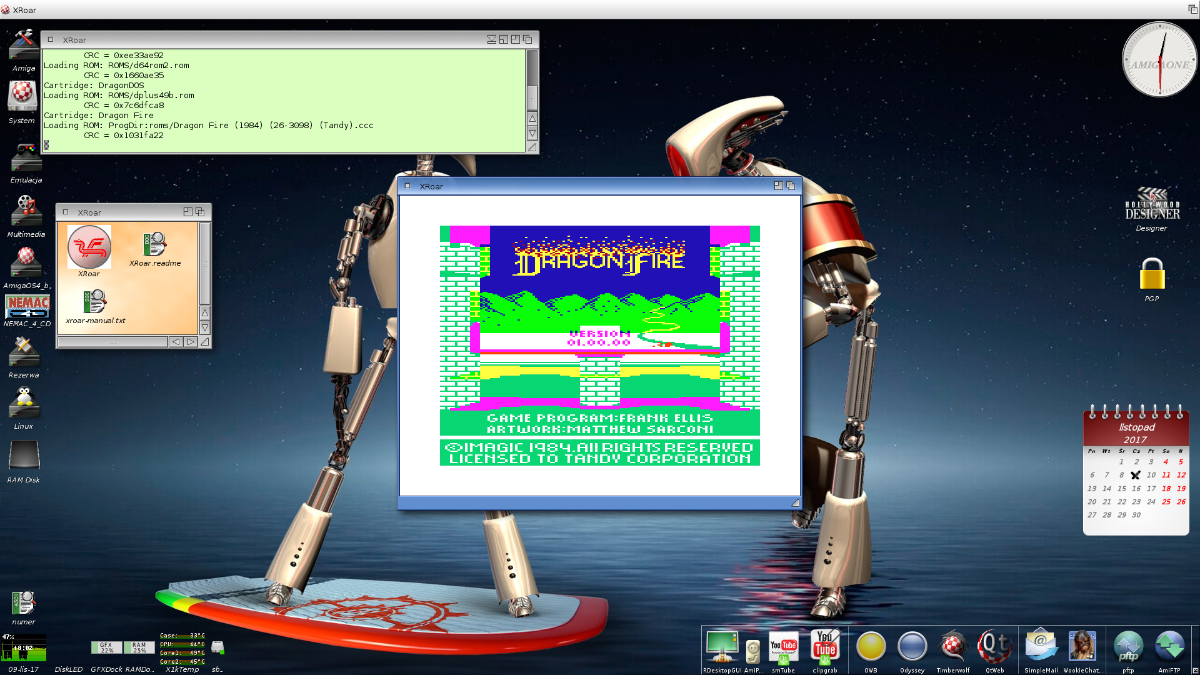The image size is (1200, 675).
Task: Launch RDesktopGUI from the dock
Action: click(x=722, y=647)
